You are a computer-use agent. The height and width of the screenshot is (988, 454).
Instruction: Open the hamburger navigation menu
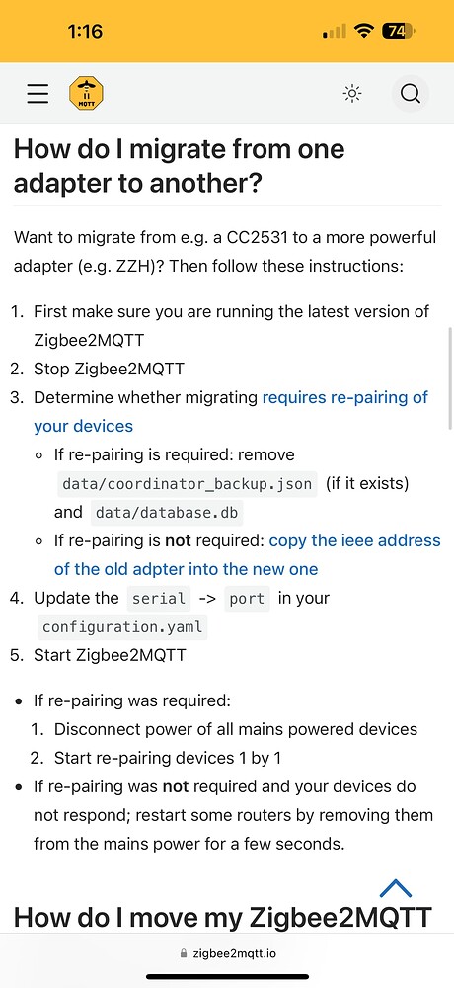tap(38, 94)
